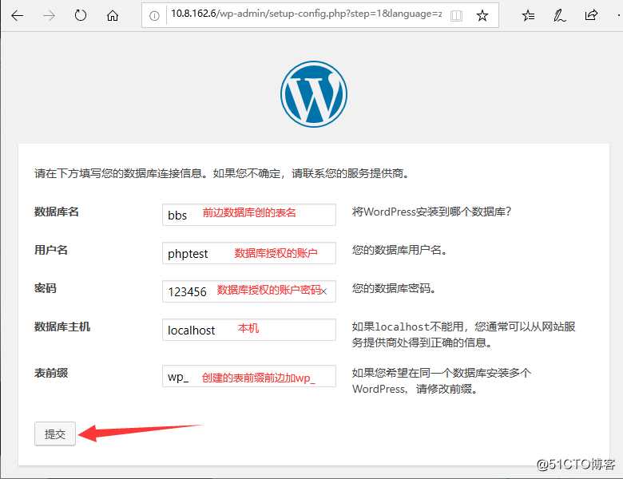Click the browser forward arrow
Viewport: 623px width, 479px height.
[49, 16]
